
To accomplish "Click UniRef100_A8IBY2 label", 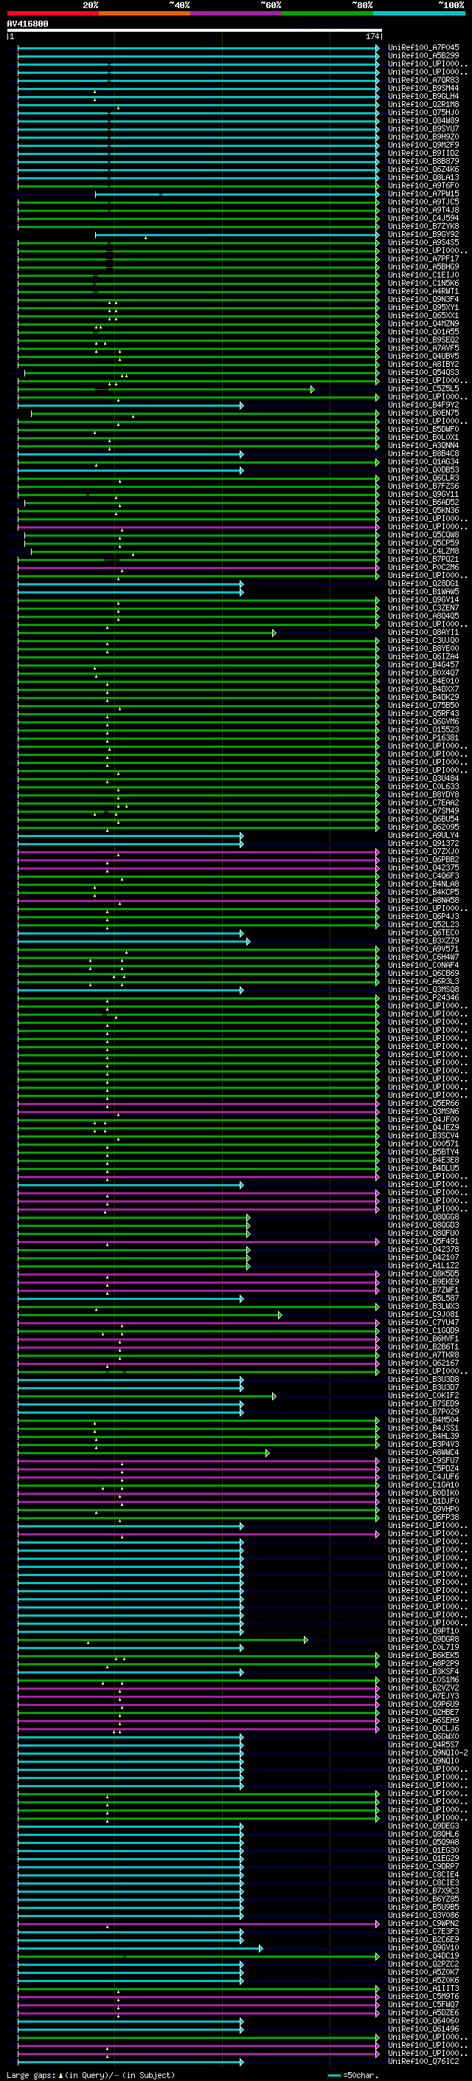I will coord(423,365).
